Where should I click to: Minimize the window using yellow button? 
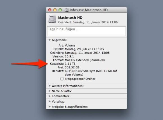click(55, 10)
